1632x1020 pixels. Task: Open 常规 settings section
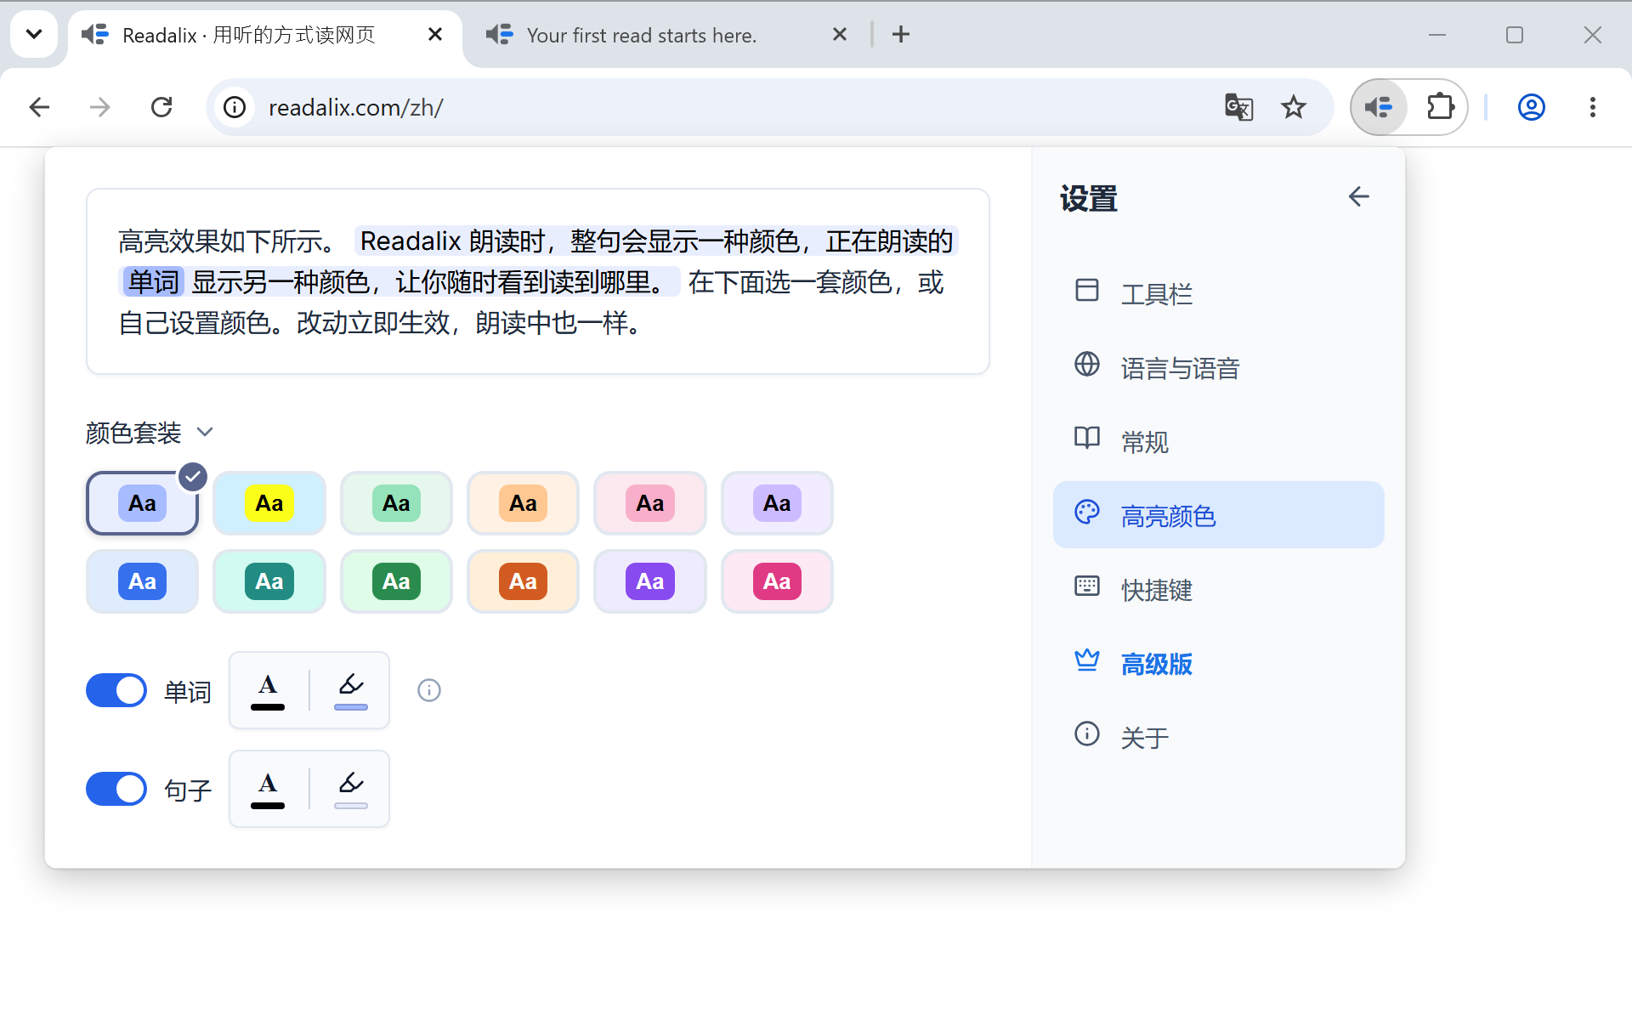point(1218,442)
